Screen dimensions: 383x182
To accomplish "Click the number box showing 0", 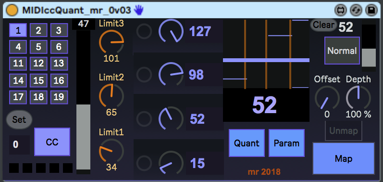I will (19, 144).
